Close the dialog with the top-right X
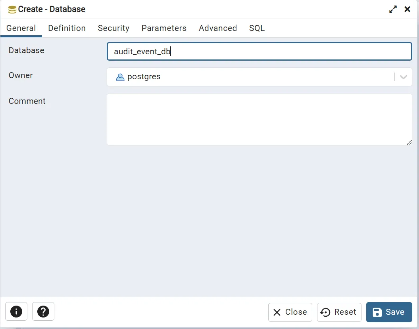This screenshot has height=329, width=419. click(407, 10)
